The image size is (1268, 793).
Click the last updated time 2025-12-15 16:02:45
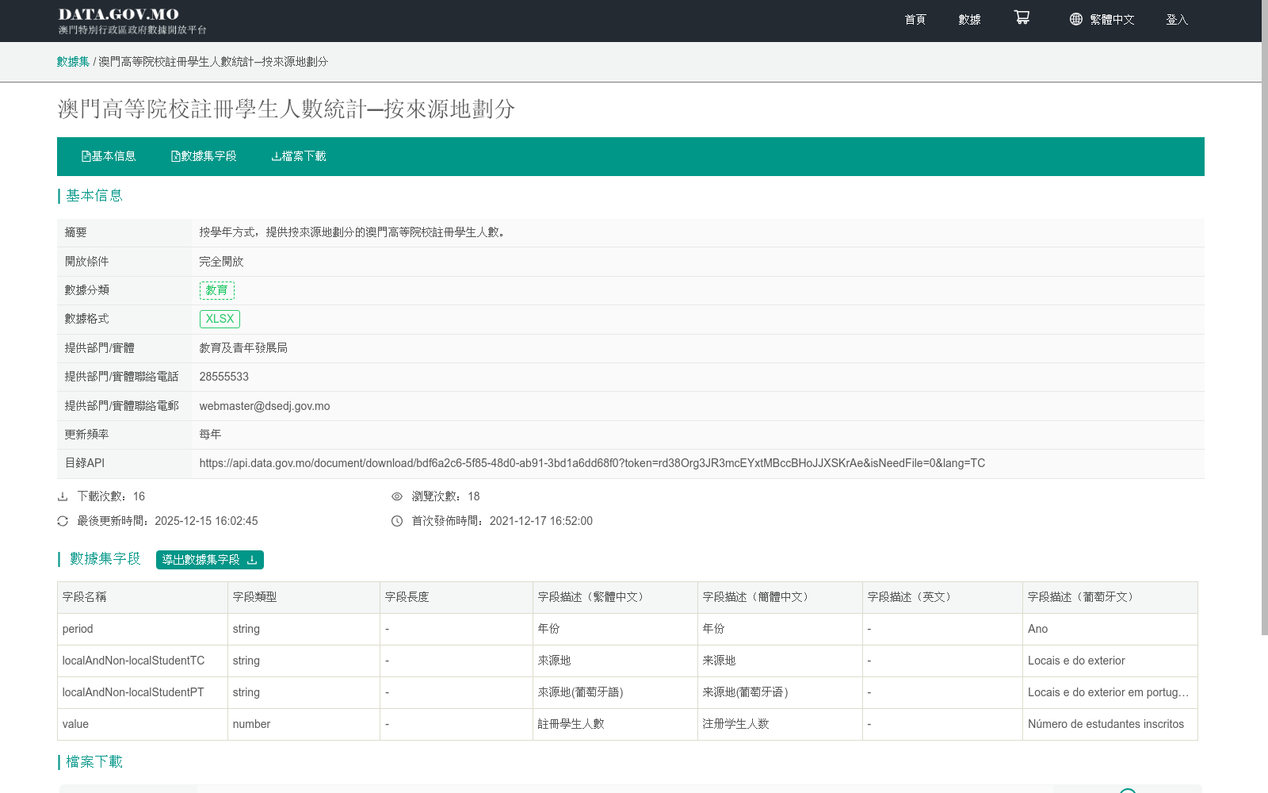pyautogui.click(x=206, y=521)
